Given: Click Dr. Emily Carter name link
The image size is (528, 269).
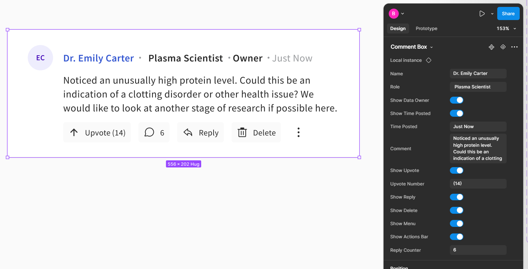Looking at the screenshot, I should 98,58.
